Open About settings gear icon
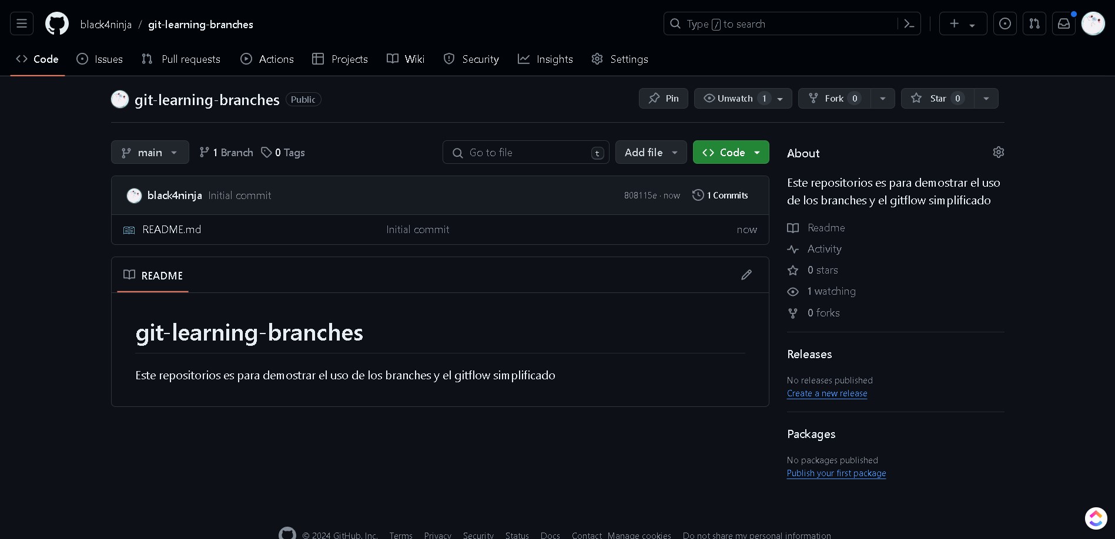The image size is (1115, 539). [x=998, y=152]
